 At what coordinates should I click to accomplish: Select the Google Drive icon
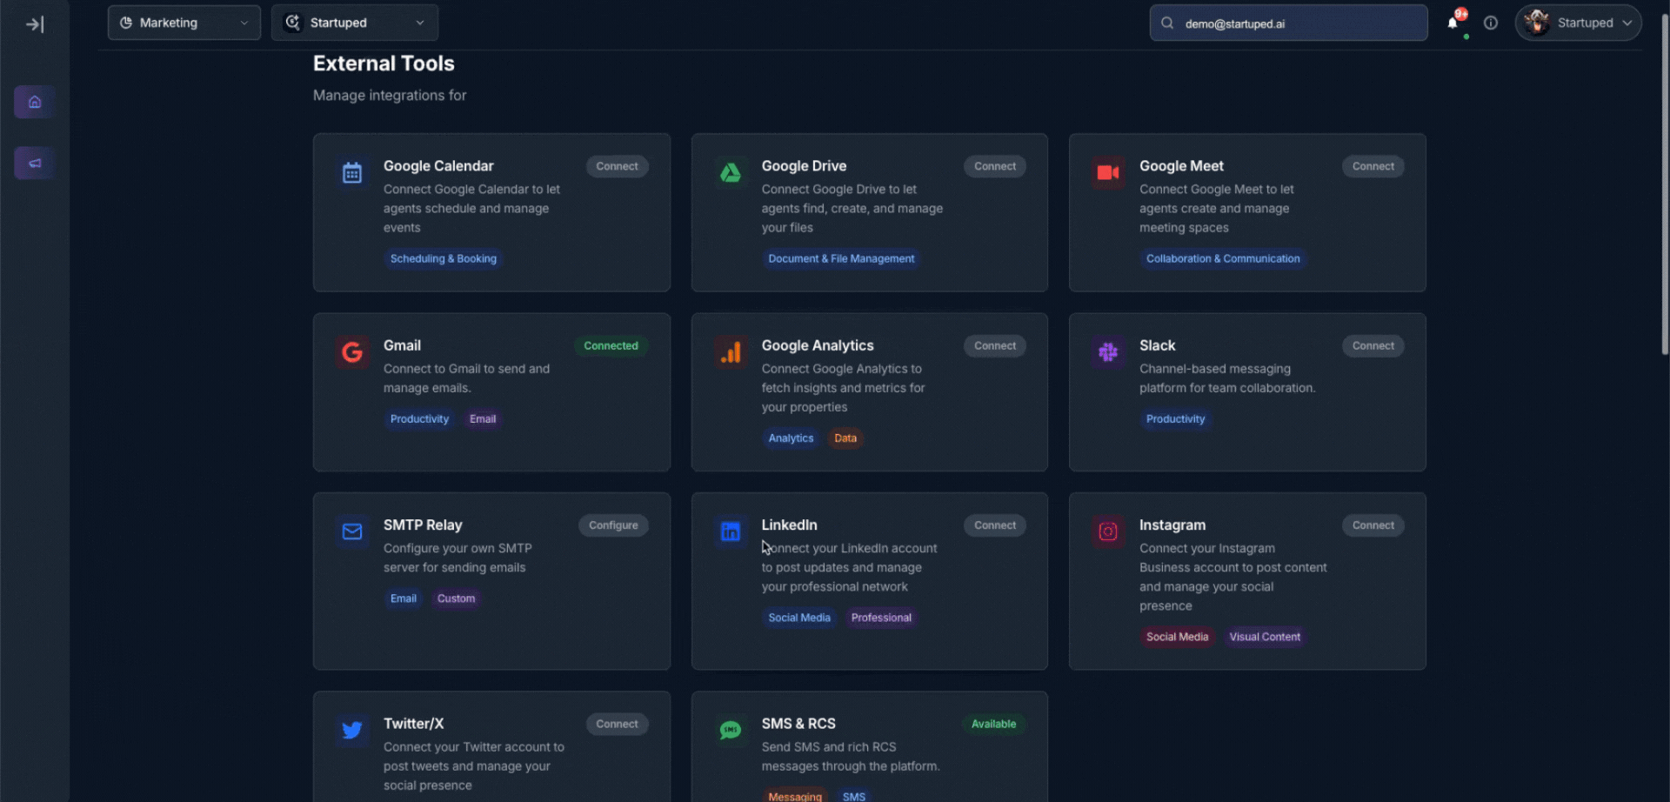pos(731,172)
